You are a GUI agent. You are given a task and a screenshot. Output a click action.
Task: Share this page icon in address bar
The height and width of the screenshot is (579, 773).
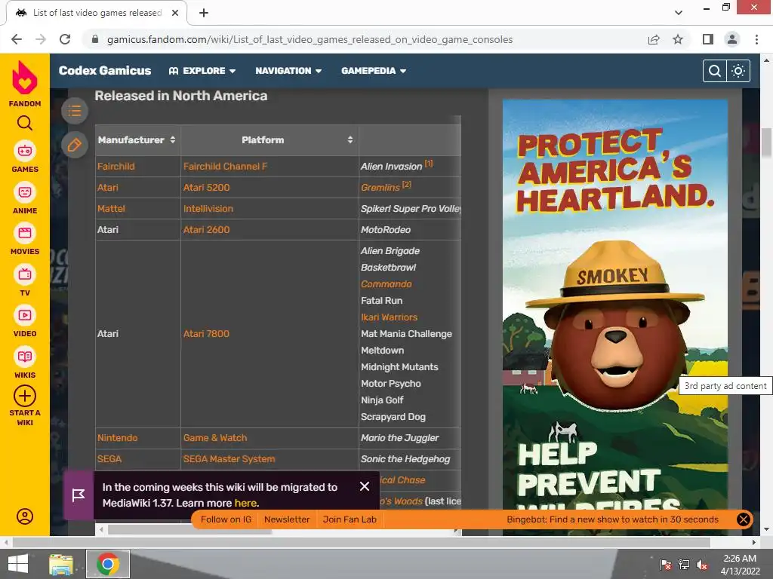654,39
